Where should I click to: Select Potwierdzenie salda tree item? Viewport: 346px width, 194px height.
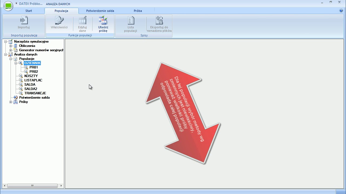click(x=34, y=98)
